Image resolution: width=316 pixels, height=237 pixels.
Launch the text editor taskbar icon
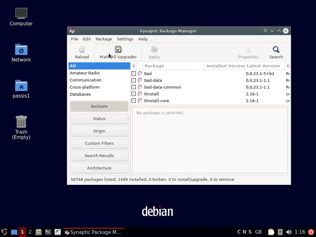58,232
